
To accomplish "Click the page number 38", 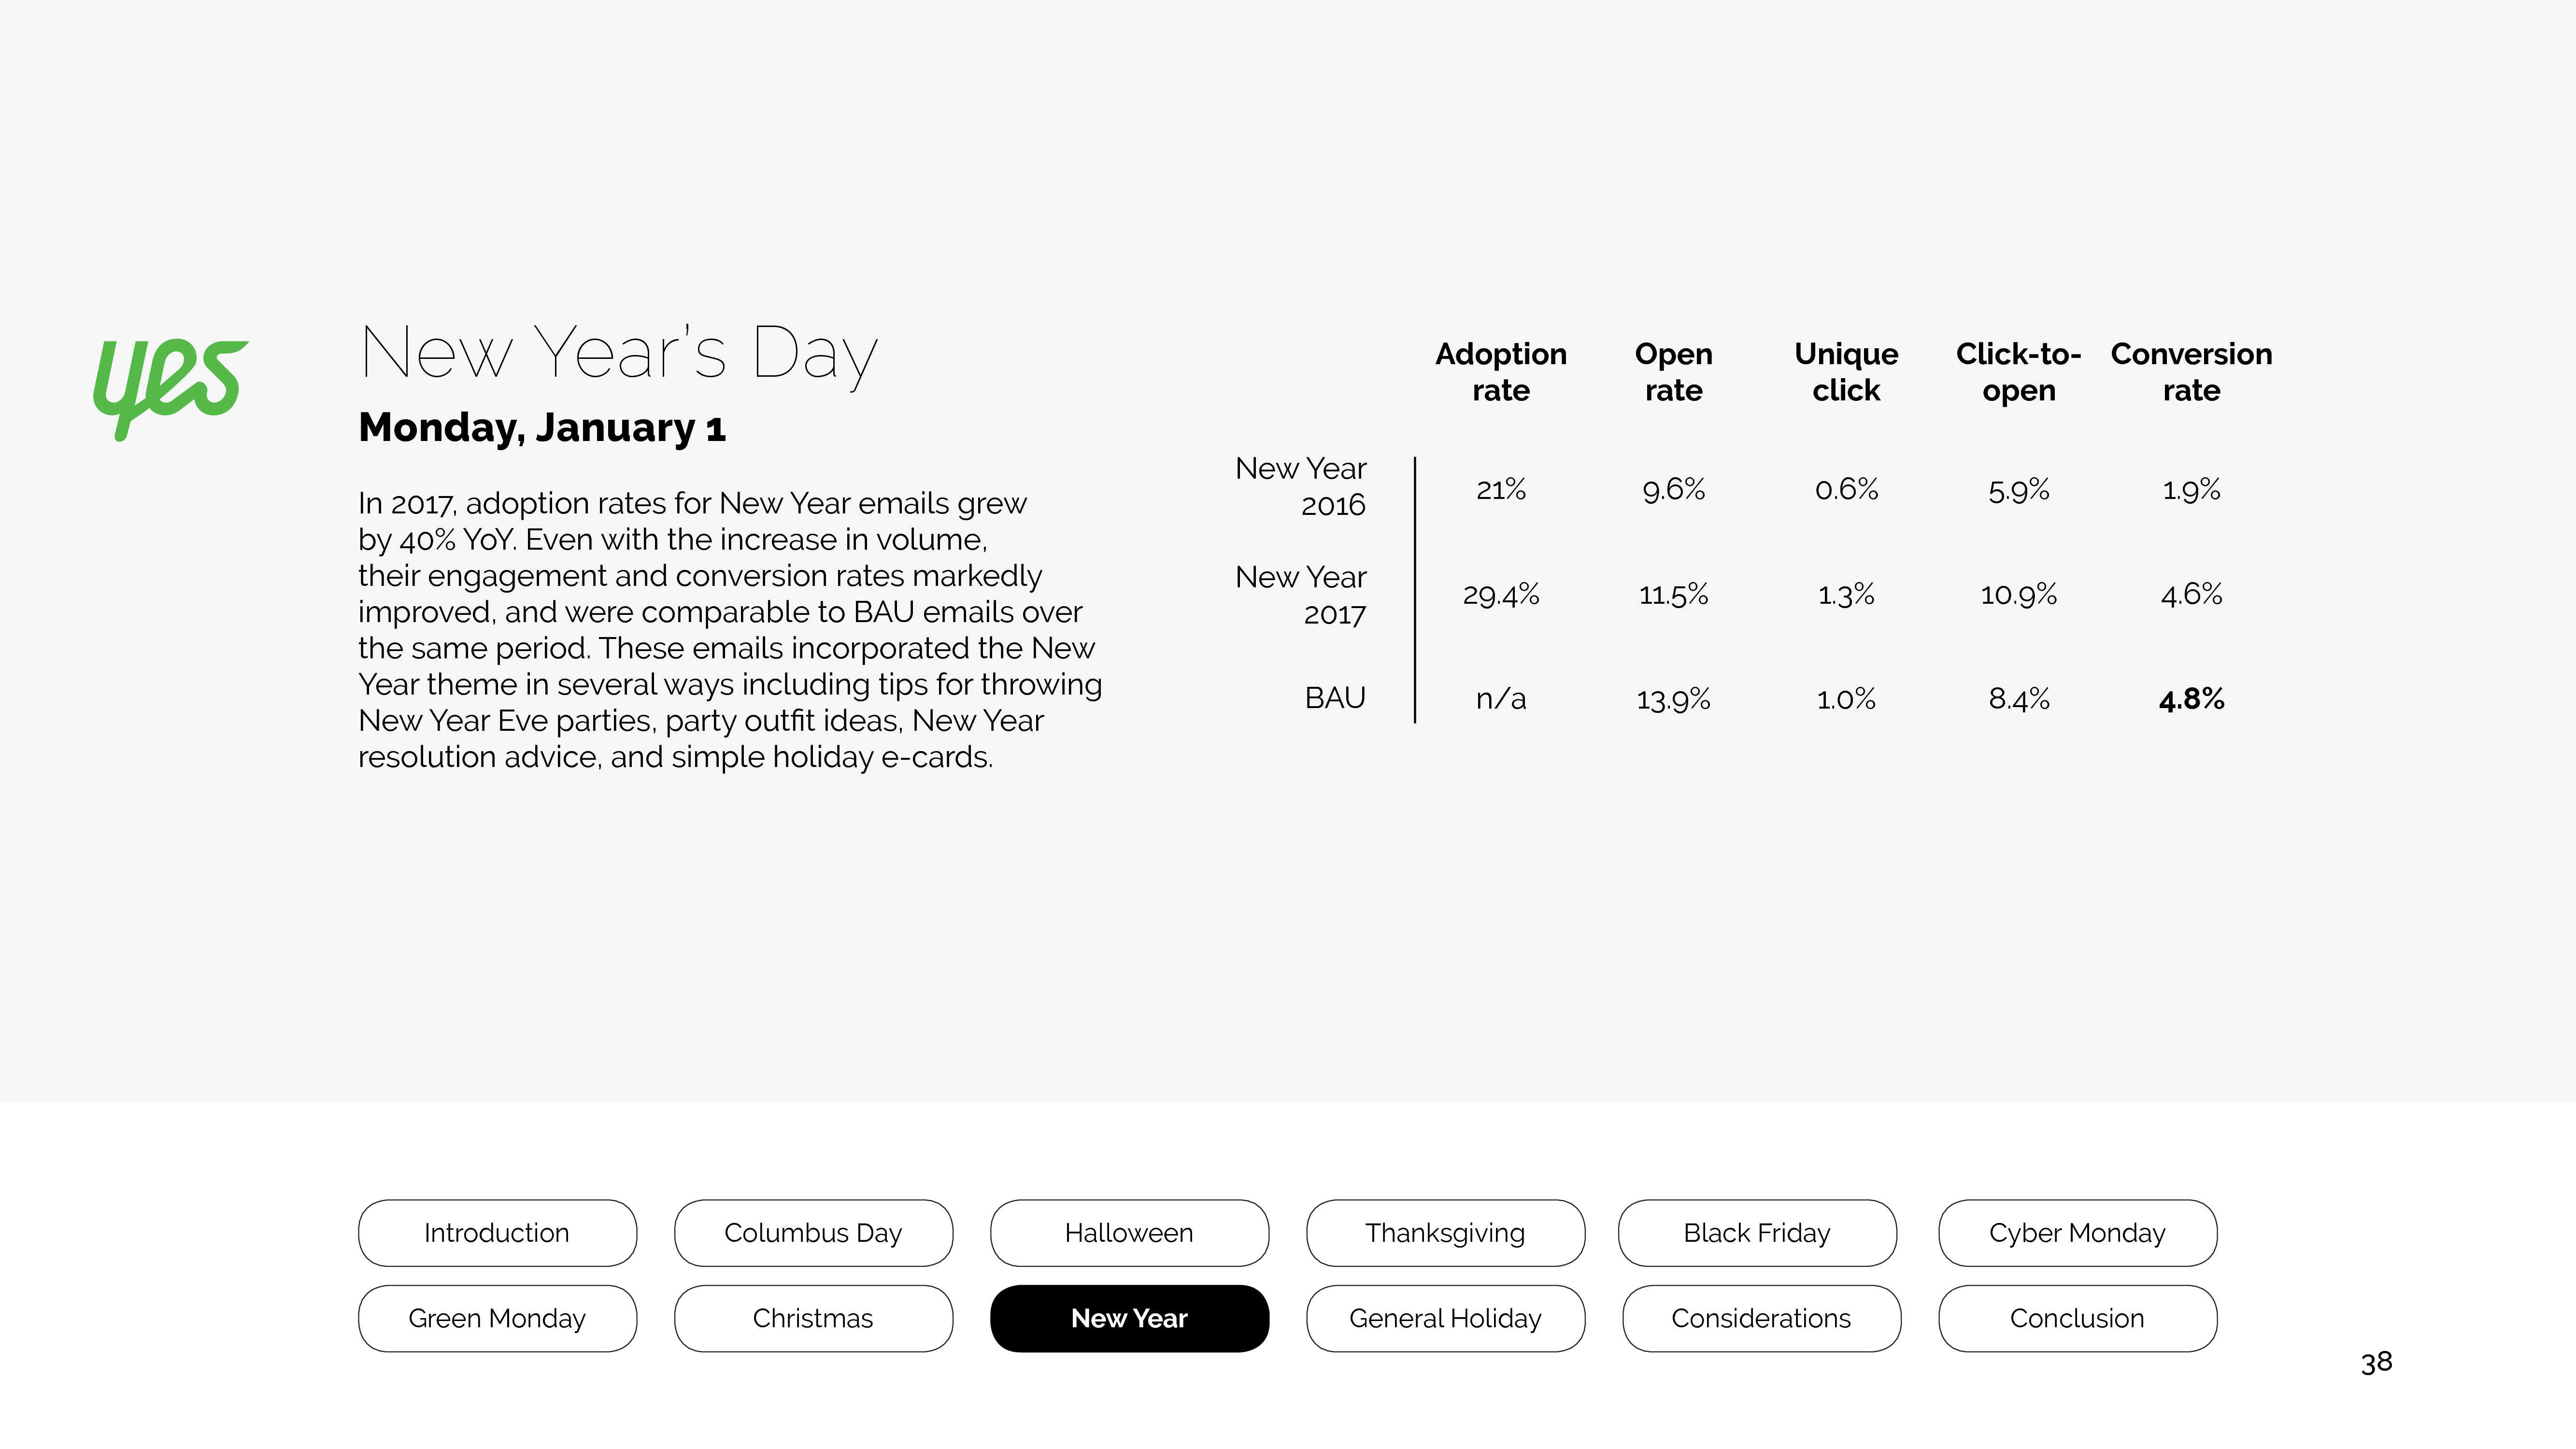I will click(x=2376, y=1362).
